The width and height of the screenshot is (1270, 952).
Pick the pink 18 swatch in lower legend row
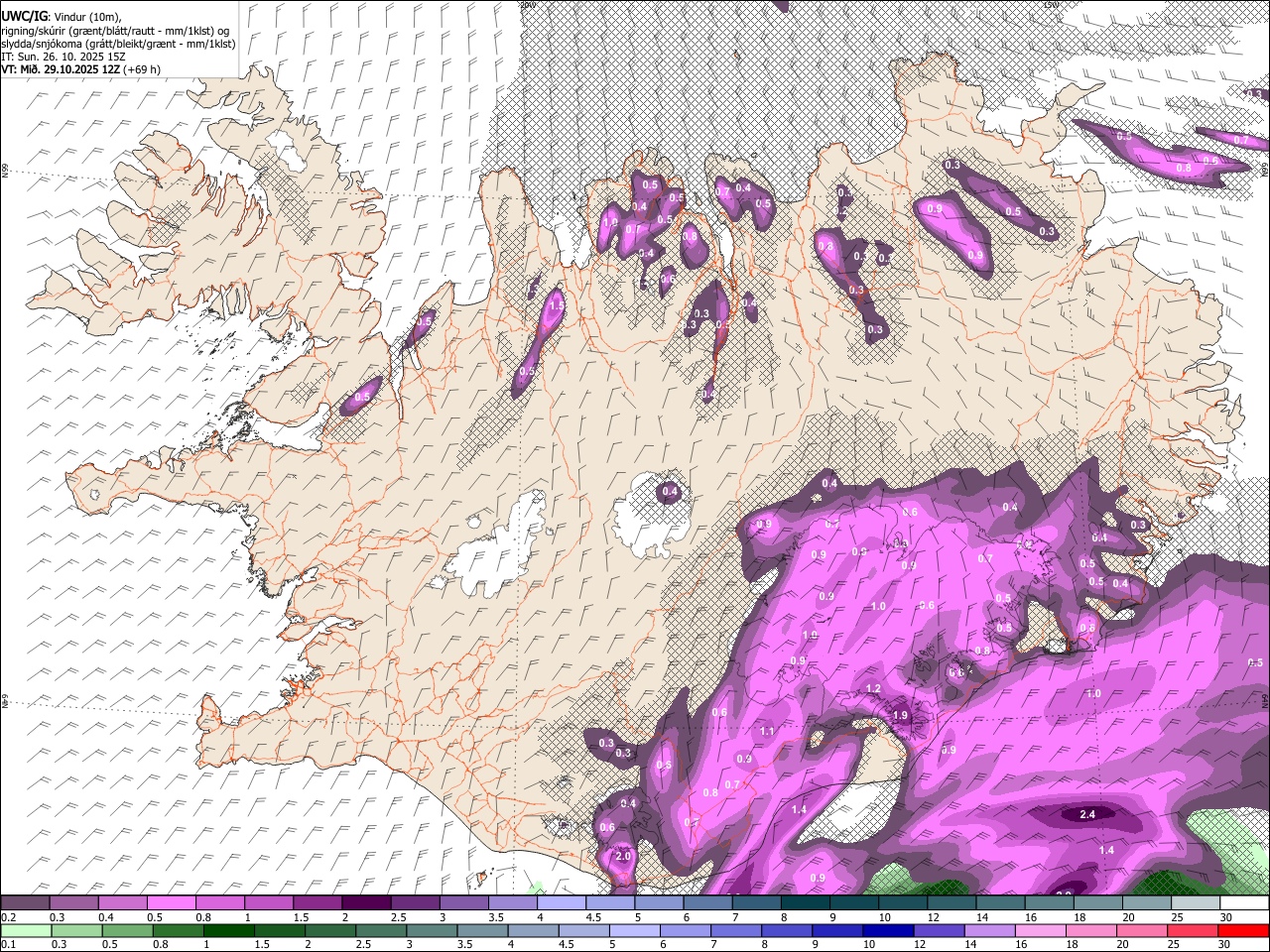point(1091,931)
